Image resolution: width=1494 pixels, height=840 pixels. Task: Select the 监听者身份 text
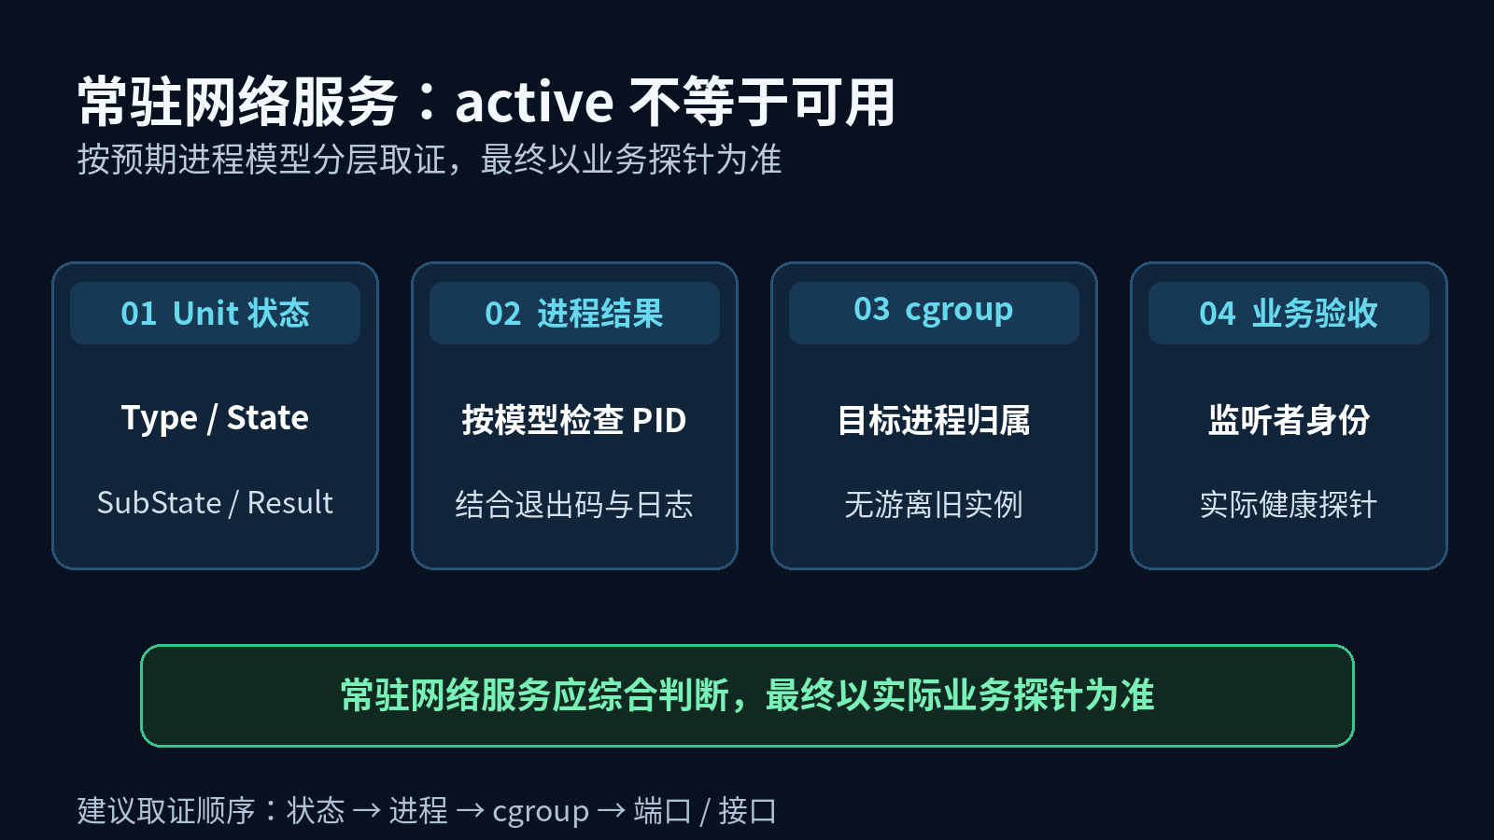[1289, 420]
